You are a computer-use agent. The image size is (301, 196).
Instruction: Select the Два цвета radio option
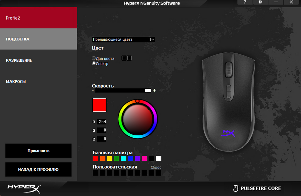[x=94, y=58]
